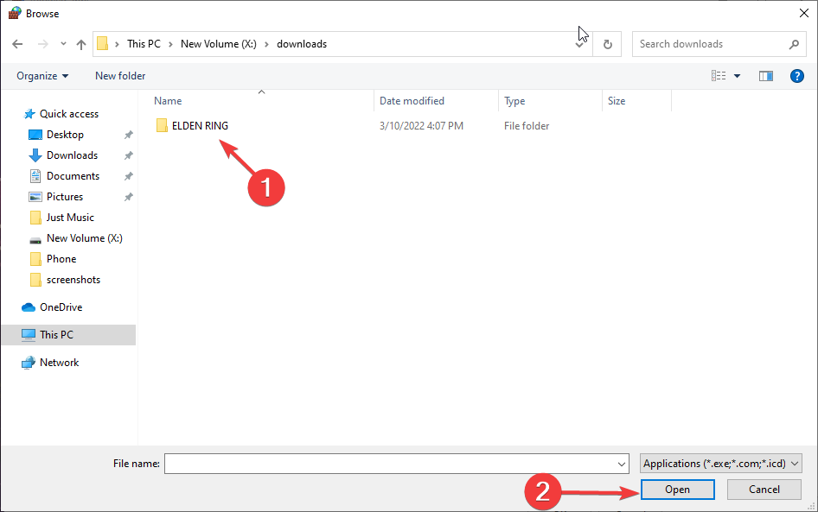Close the Browse dialog

point(804,13)
